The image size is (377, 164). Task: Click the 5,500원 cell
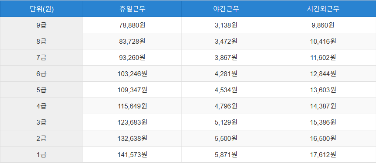tap(226, 138)
